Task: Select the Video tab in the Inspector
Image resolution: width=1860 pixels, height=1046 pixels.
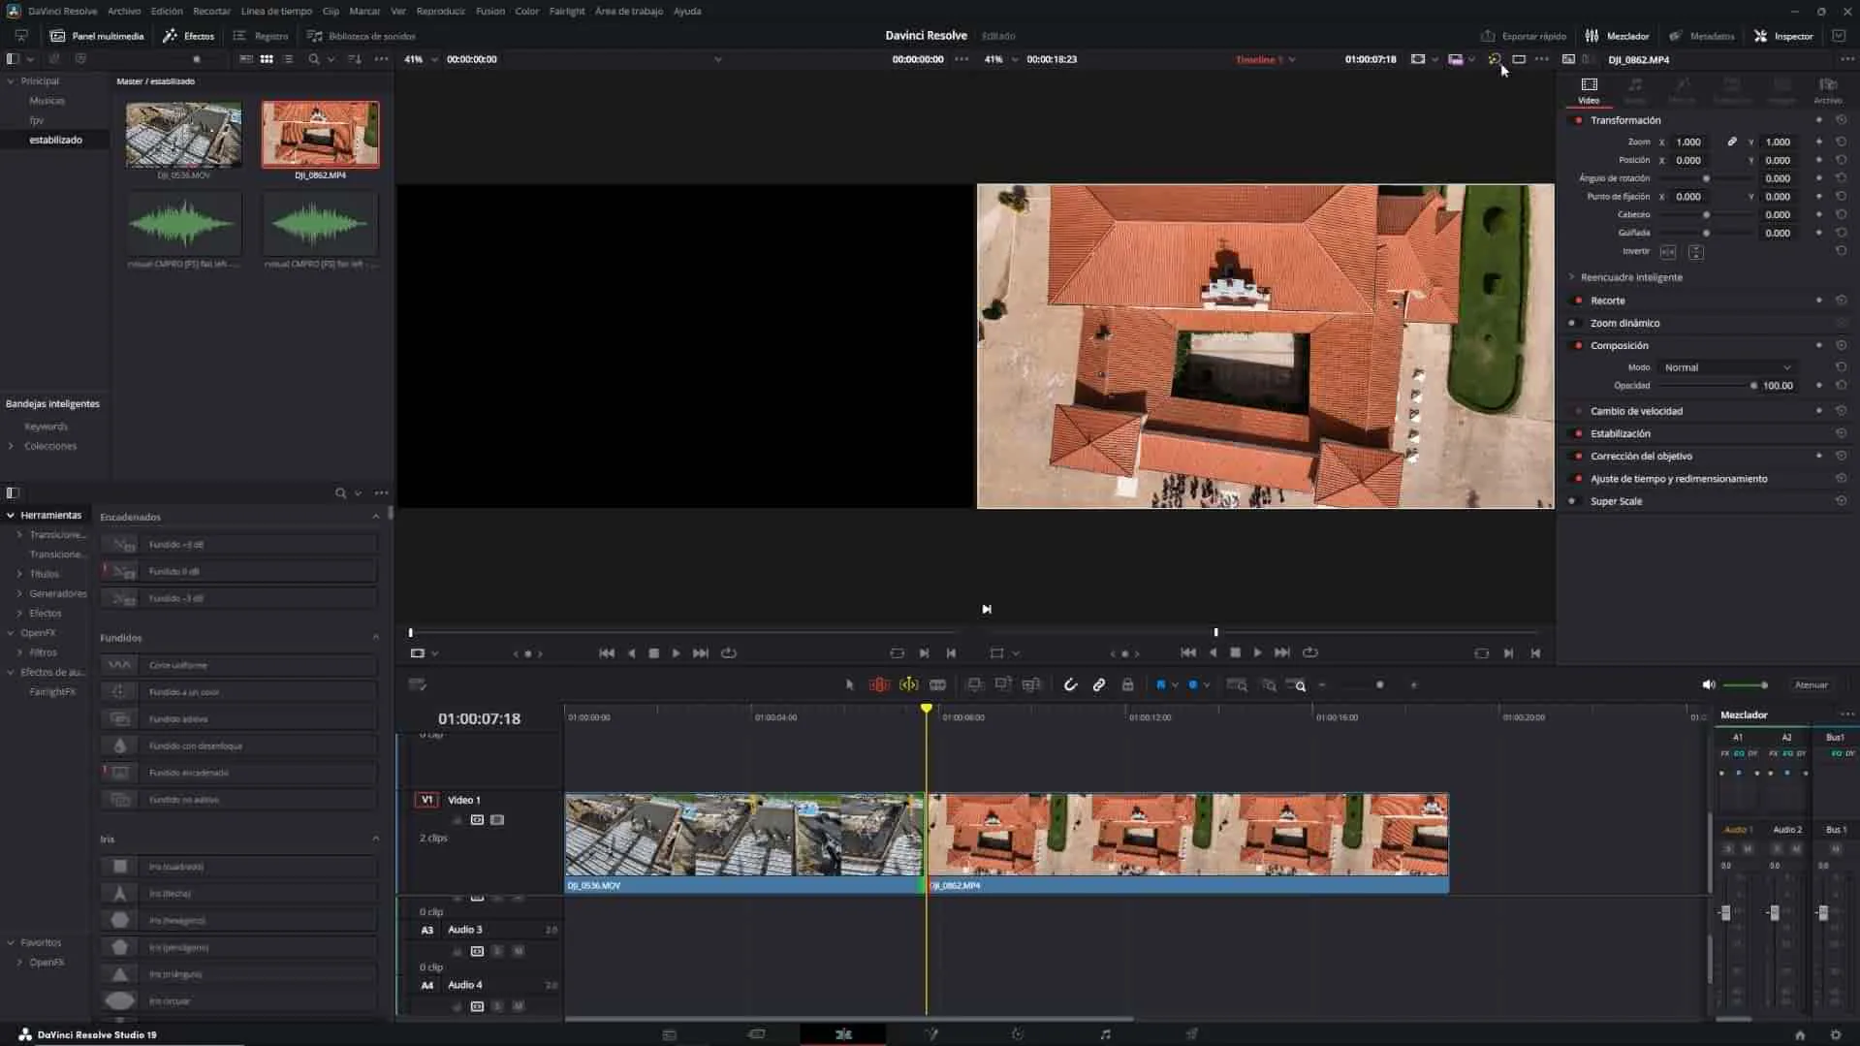Action: click(1589, 90)
